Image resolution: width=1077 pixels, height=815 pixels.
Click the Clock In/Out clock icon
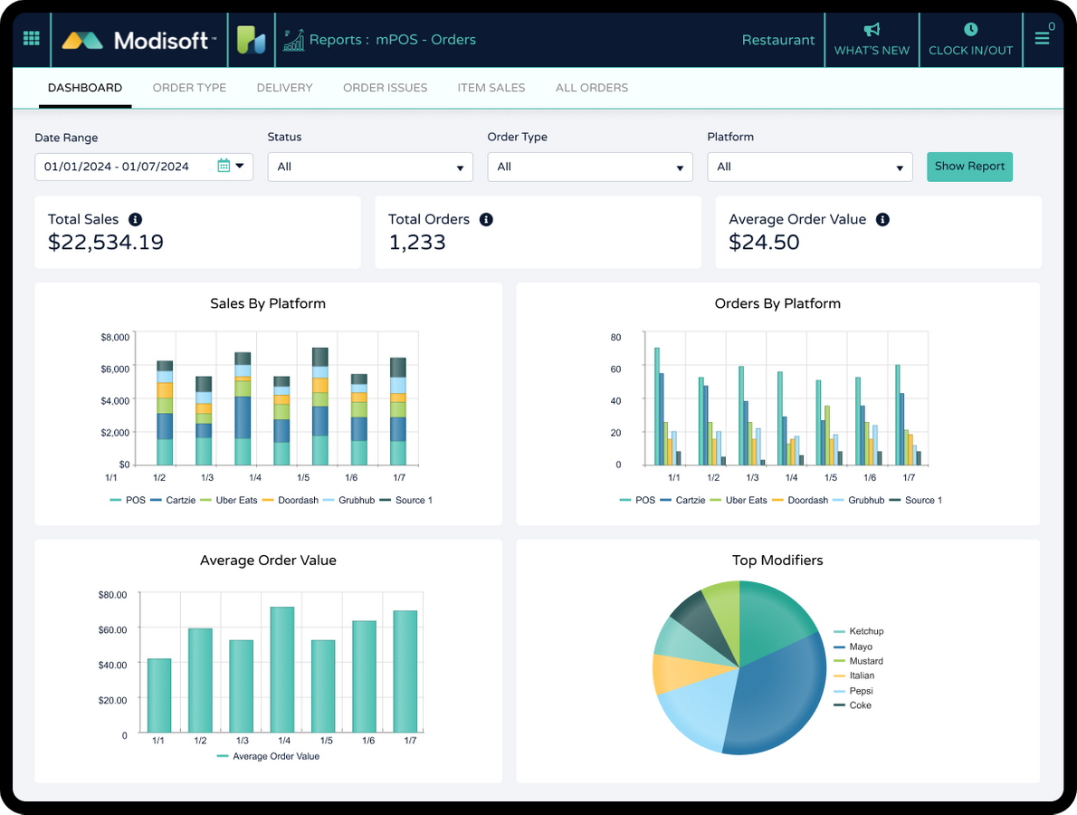(970, 30)
